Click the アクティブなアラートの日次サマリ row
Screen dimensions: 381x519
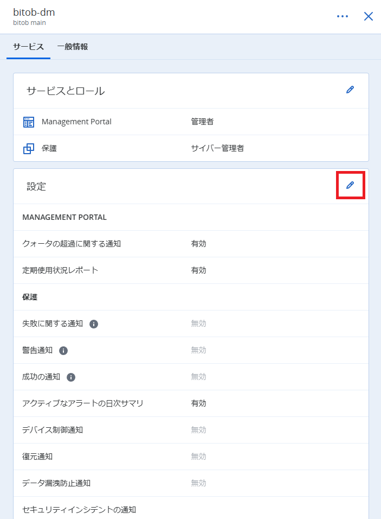click(x=191, y=403)
